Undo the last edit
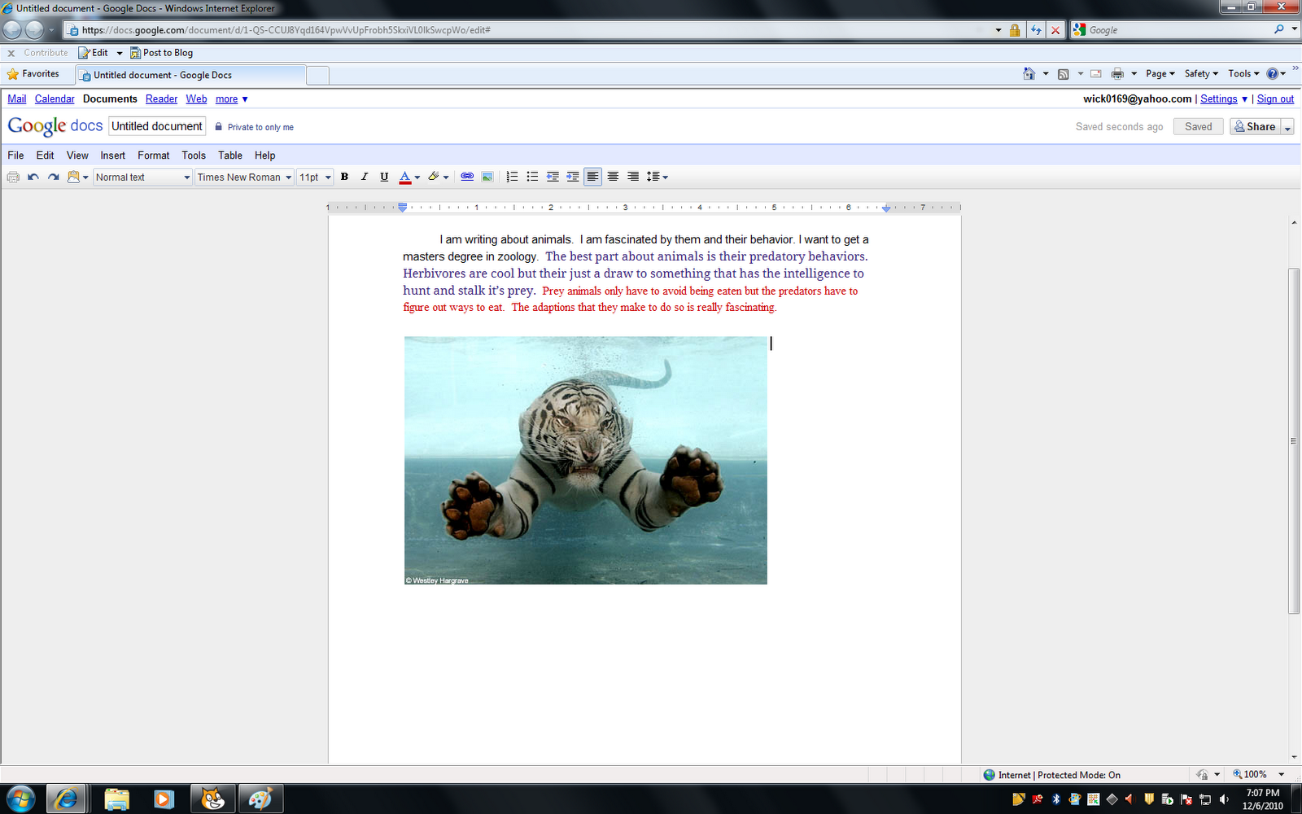 [33, 177]
